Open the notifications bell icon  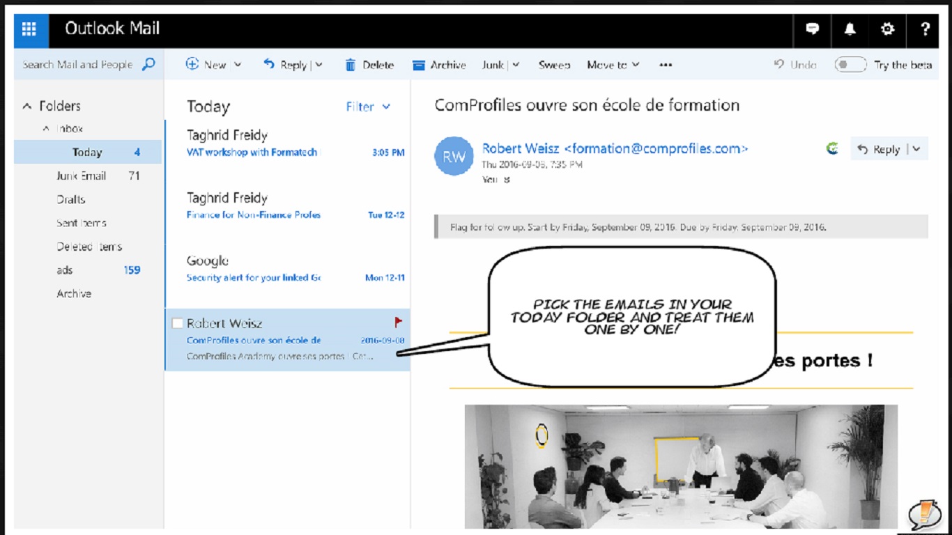pos(850,29)
